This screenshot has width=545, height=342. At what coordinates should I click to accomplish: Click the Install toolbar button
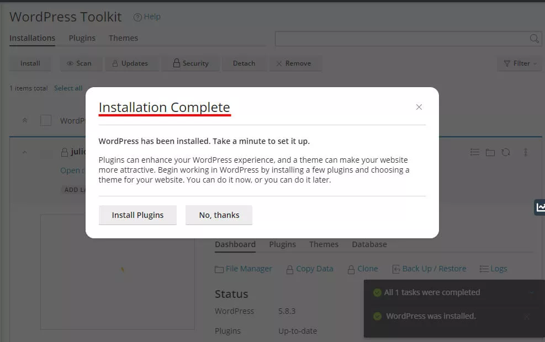pyautogui.click(x=30, y=63)
